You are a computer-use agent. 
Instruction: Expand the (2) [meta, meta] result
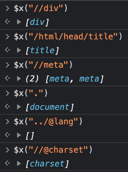click(x=19, y=79)
